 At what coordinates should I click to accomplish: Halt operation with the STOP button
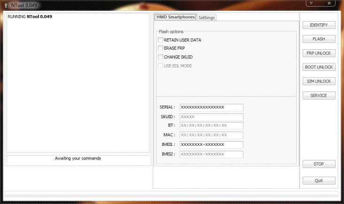(319, 164)
